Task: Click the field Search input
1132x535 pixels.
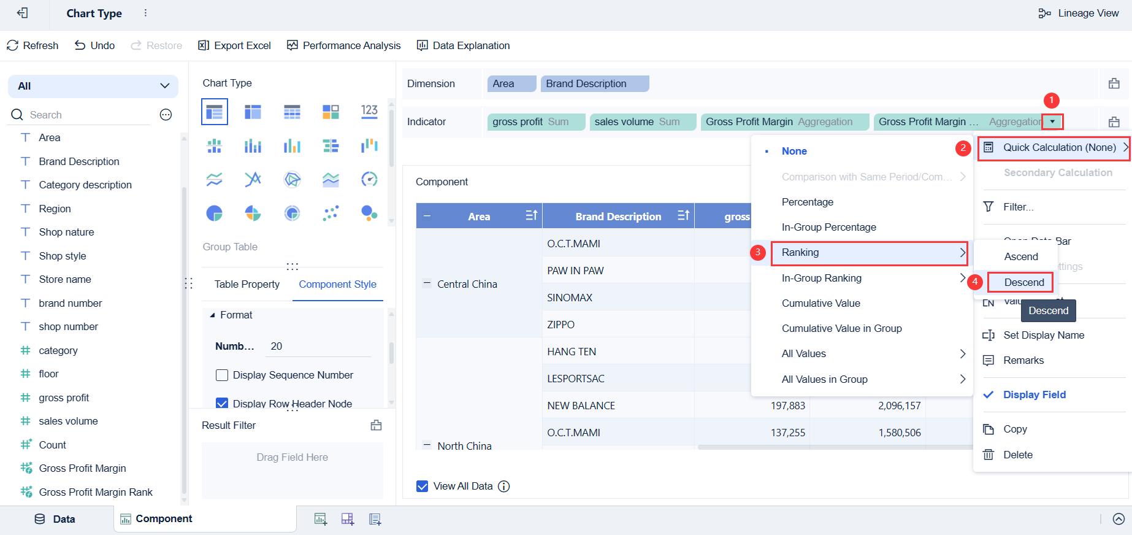Action: coord(86,115)
